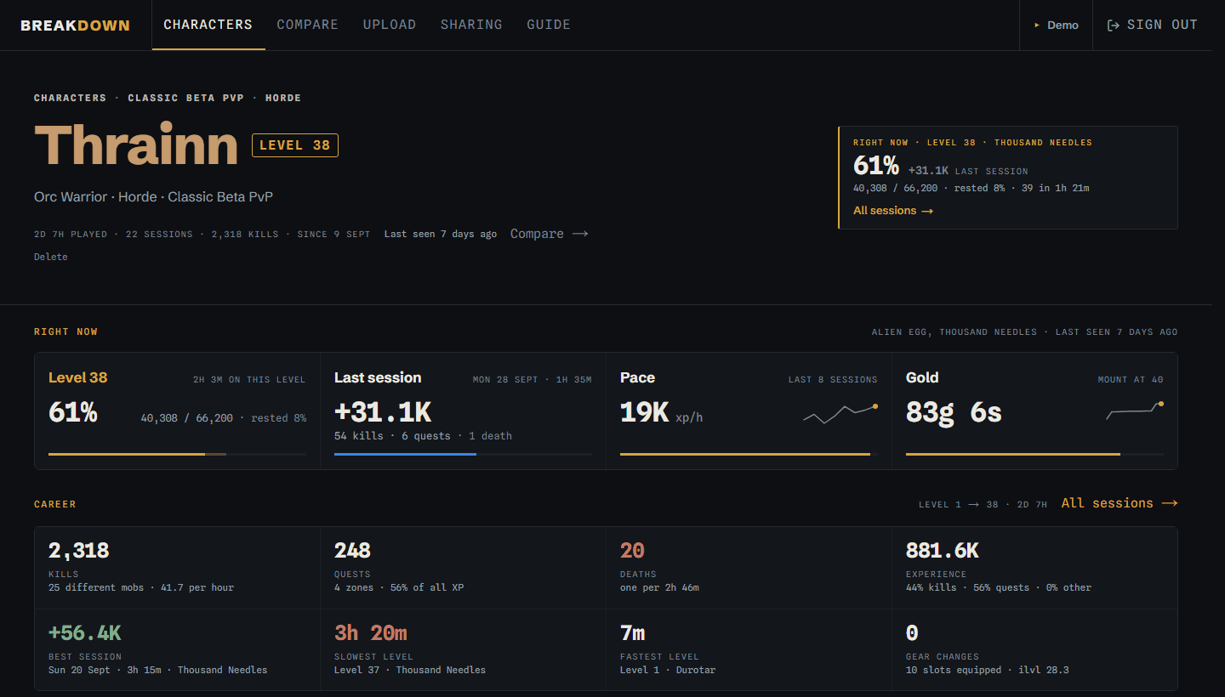Click the BREAKDOWN logo
Viewport: 1225px width, 697px height.
click(75, 25)
